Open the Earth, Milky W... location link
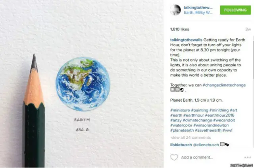Screen dimensions: 254x168 click(x=198, y=13)
